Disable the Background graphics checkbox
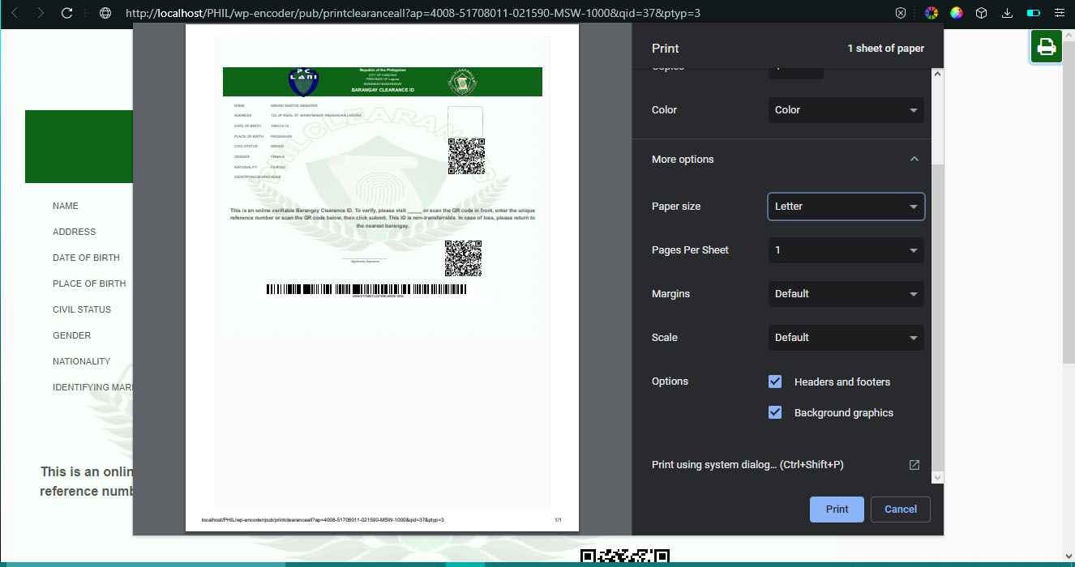This screenshot has width=1075, height=567. pos(775,412)
